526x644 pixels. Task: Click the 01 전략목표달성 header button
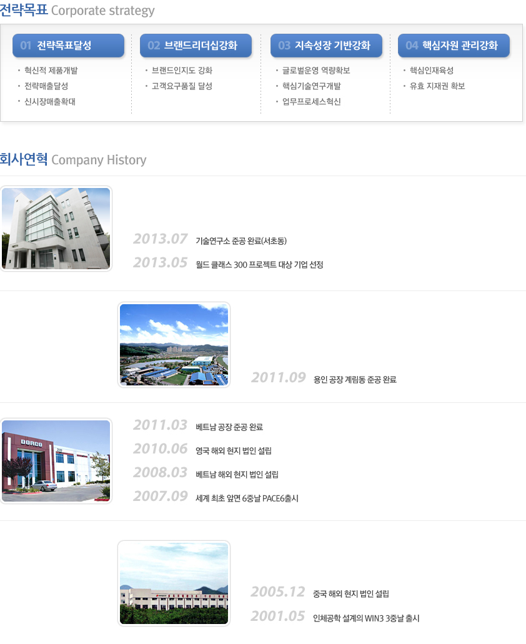[68, 46]
